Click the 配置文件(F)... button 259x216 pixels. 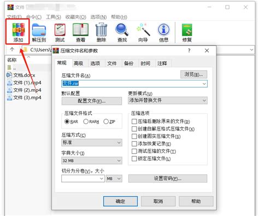click(92, 101)
